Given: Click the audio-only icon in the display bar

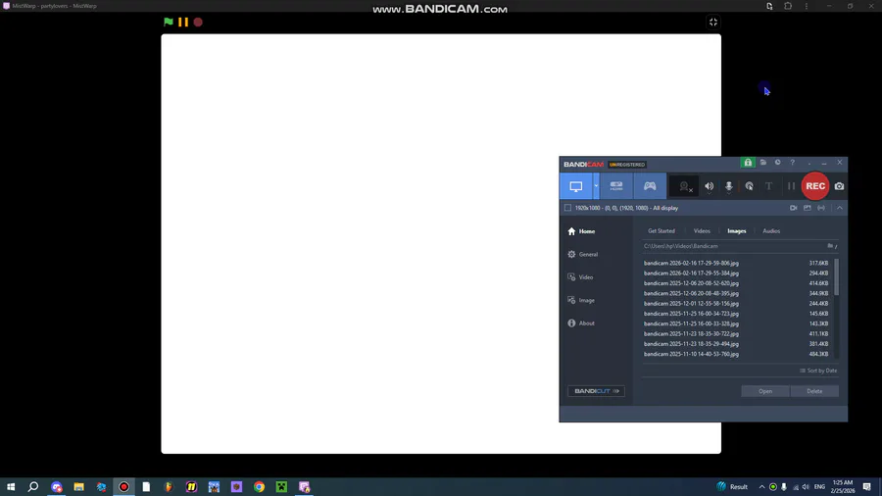Looking at the screenshot, I should pos(821,208).
